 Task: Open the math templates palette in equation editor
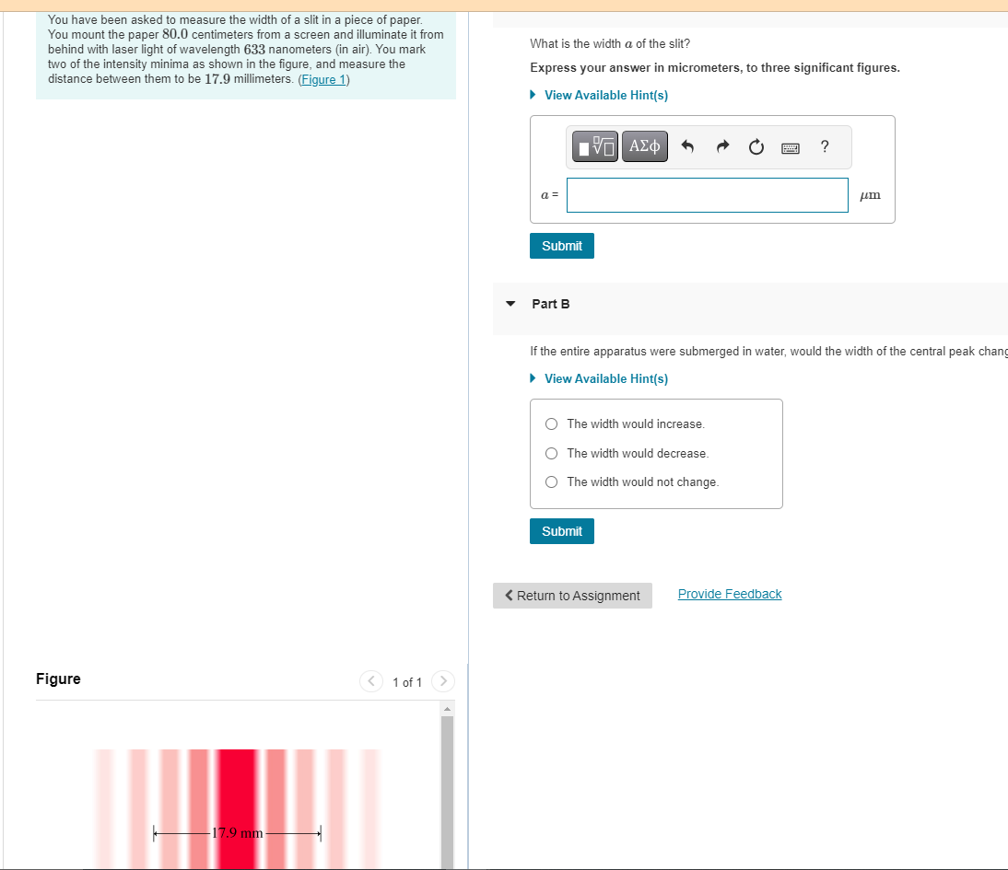tap(594, 145)
